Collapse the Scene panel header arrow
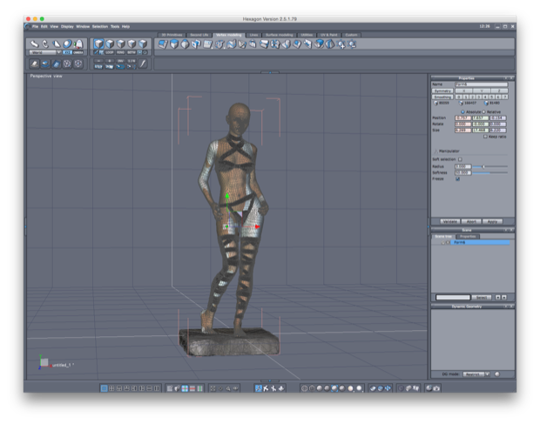This screenshot has width=540, height=424. (506, 230)
